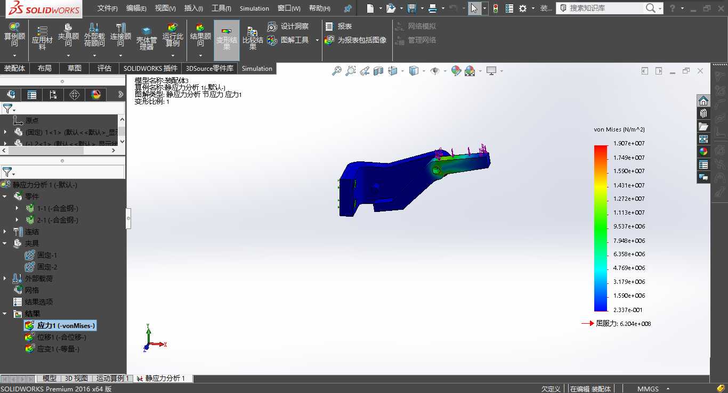Click the 应用材料 apply material button
This screenshot has height=393, width=728.
[42, 38]
